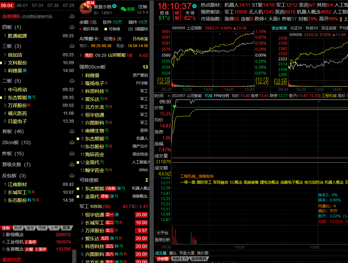This screenshot has width=348, height=263.
Task: Switch to the 北证50 index tab
Action: 296,28
